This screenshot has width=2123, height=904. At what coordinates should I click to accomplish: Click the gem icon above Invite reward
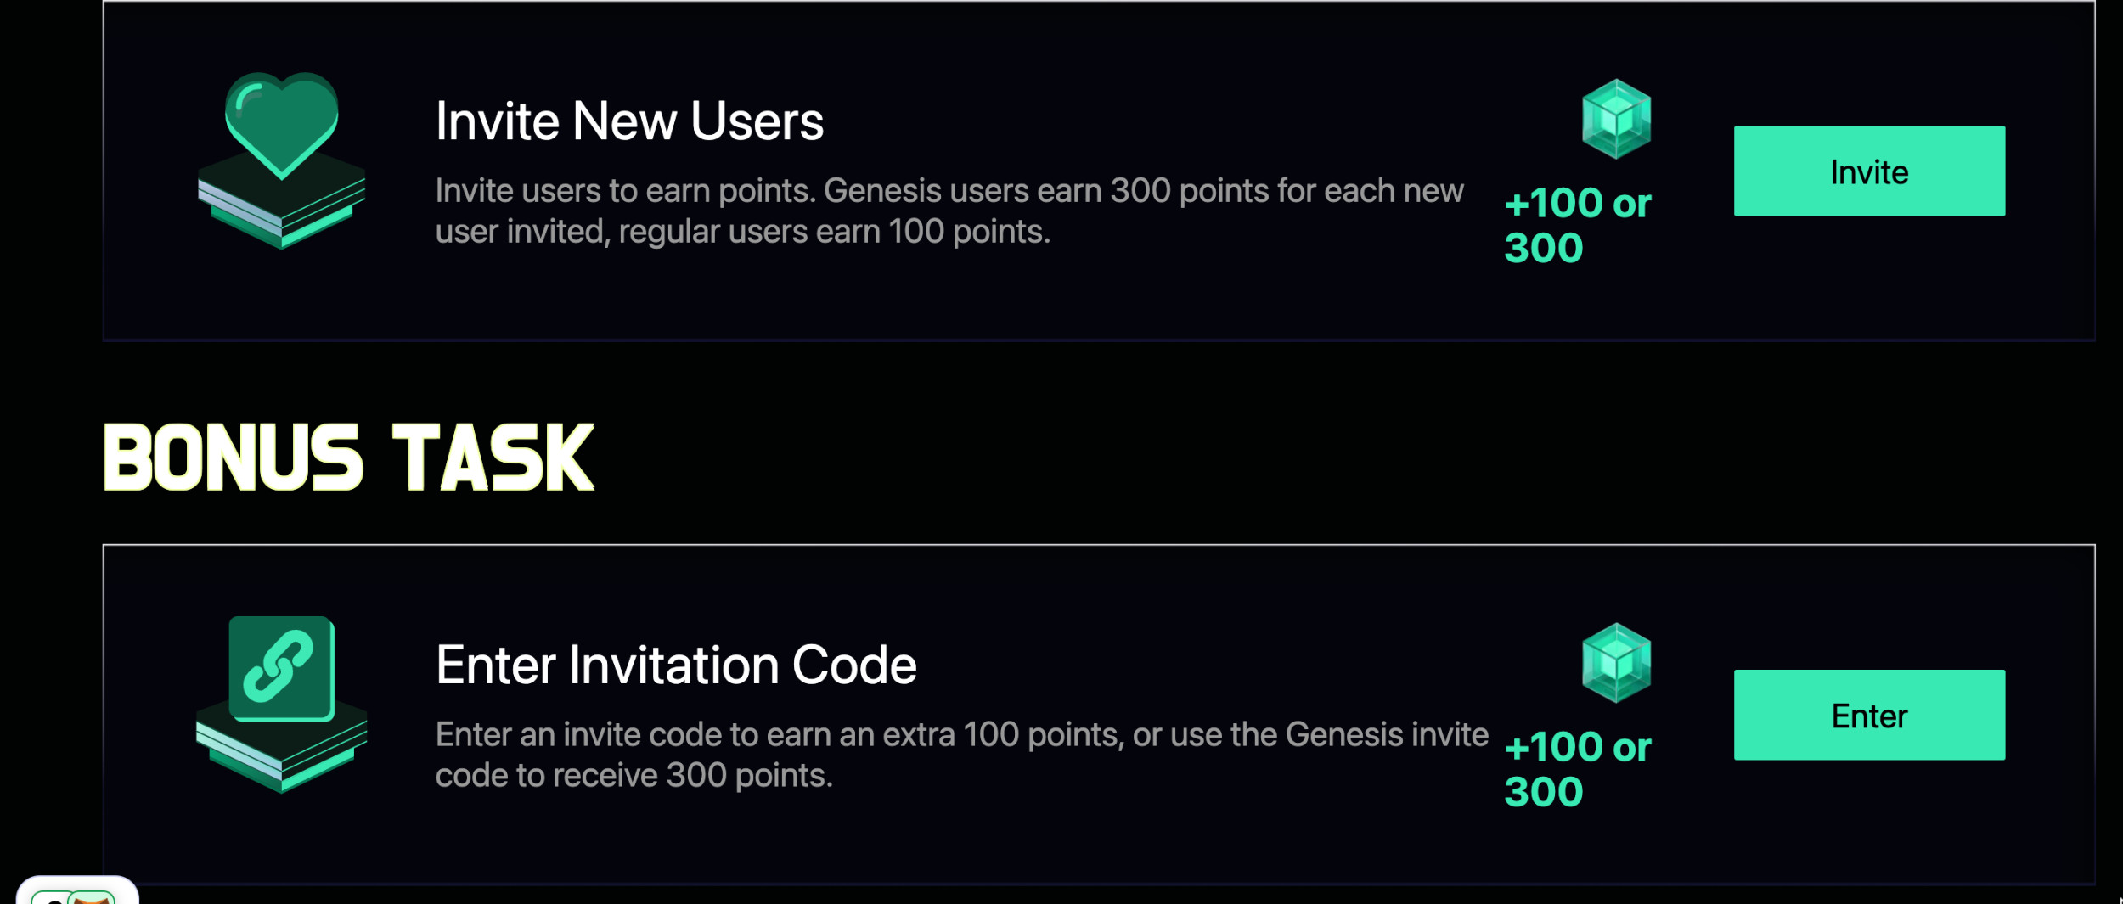point(1616,119)
